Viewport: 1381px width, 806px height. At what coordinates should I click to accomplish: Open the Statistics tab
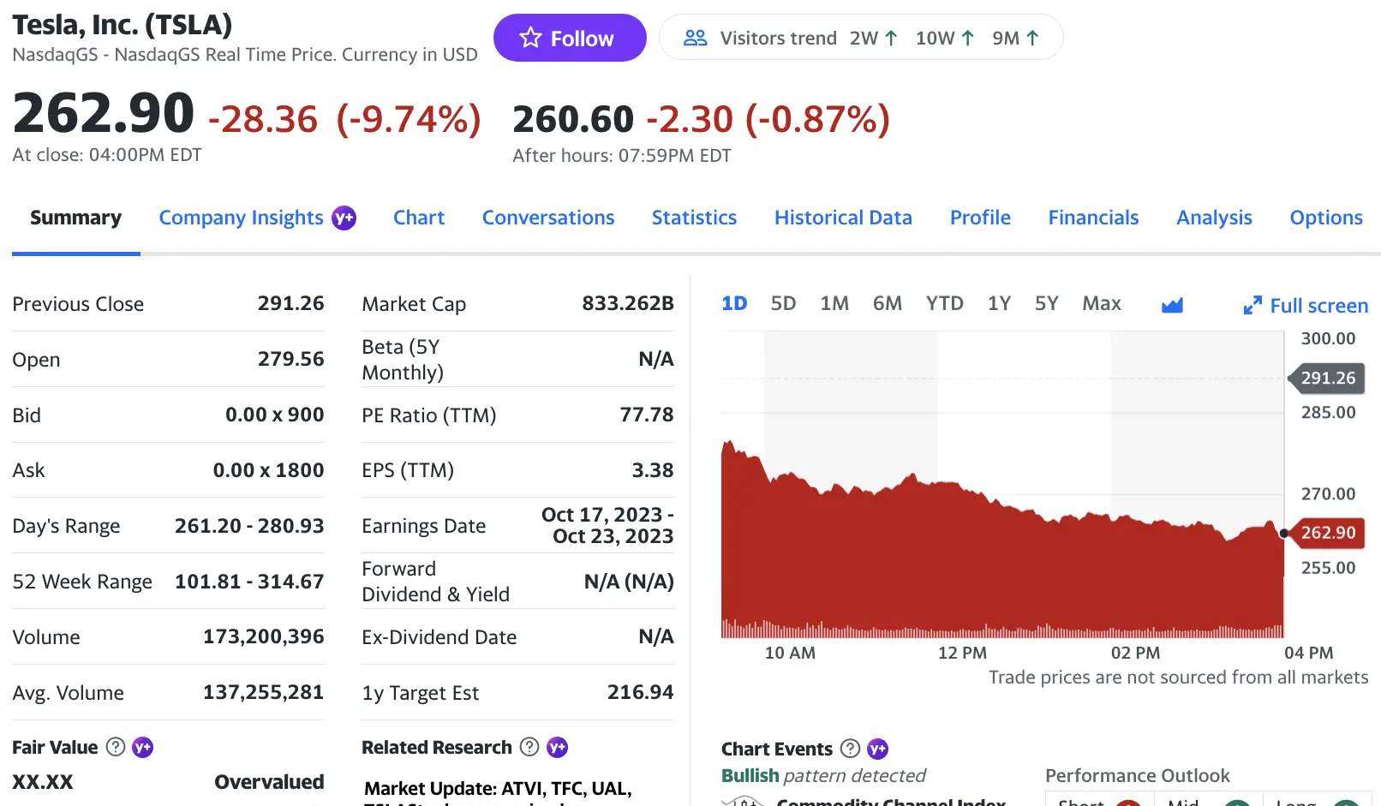point(694,218)
